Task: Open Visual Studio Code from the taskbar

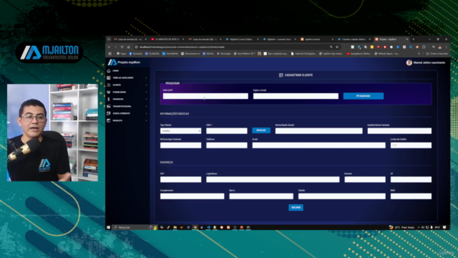Action: [x=208, y=227]
